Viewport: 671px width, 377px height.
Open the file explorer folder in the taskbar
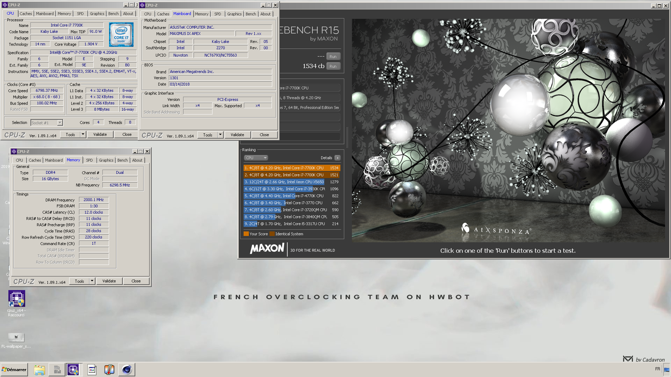pyautogui.click(x=39, y=370)
